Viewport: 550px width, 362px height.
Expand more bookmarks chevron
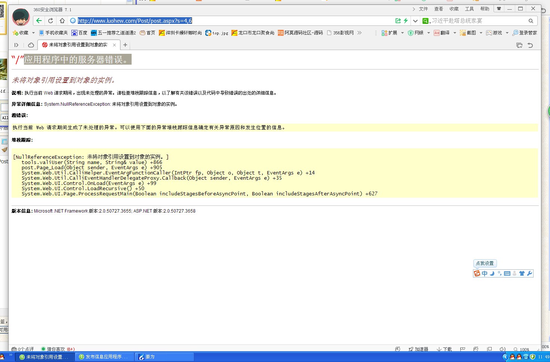[x=359, y=33]
